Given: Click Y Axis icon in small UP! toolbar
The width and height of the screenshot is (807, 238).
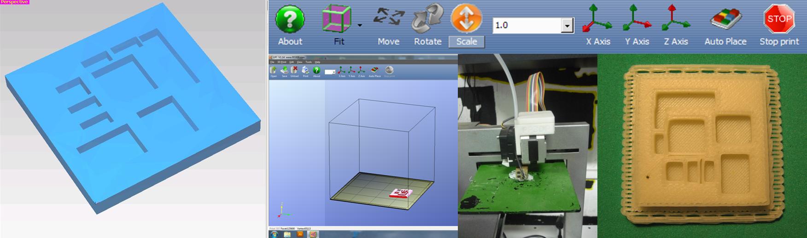Looking at the screenshot, I should (x=352, y=70).
